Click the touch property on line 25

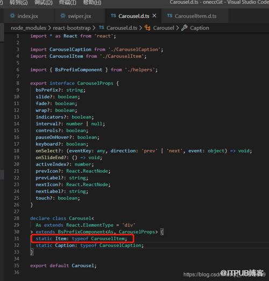click(43, 198)
